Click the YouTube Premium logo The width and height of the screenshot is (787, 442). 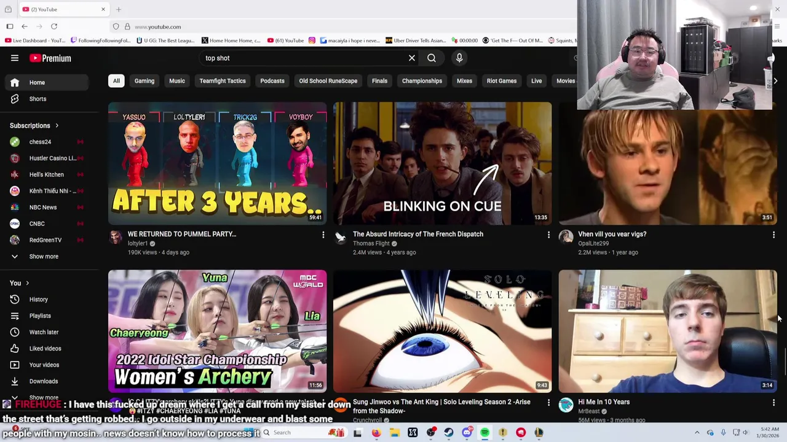50,58
